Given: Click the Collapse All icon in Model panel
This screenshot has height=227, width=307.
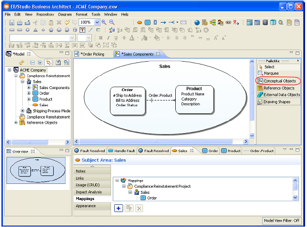Looking at the screenshot, I should click(33, 63).
